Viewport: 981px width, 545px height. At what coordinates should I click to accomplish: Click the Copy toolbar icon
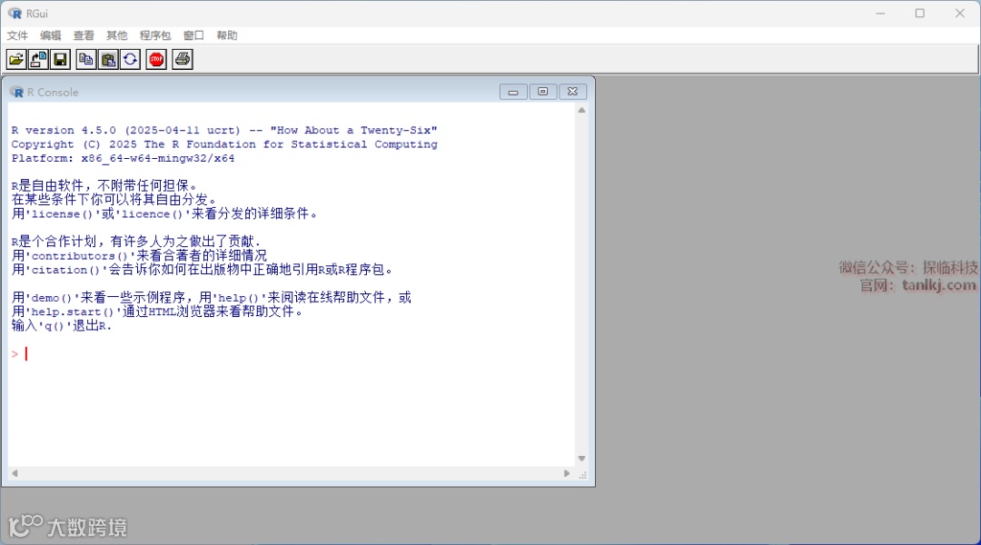click(x=85, y=59)
